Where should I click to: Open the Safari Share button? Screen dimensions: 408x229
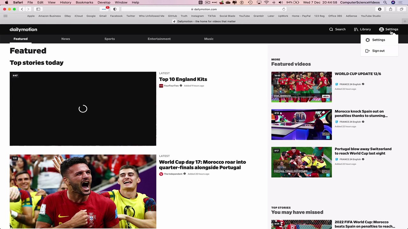pos(390,9)
